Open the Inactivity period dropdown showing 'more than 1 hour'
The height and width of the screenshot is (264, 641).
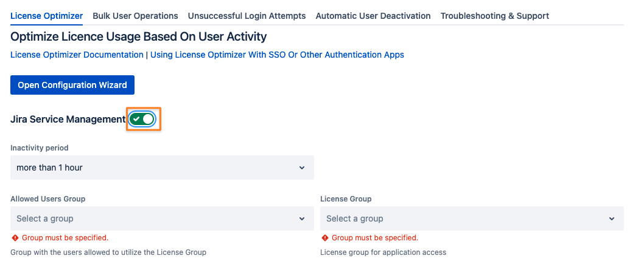coord(162,168)
